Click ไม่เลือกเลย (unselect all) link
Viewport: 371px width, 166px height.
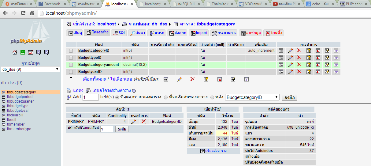click(121, 79)
